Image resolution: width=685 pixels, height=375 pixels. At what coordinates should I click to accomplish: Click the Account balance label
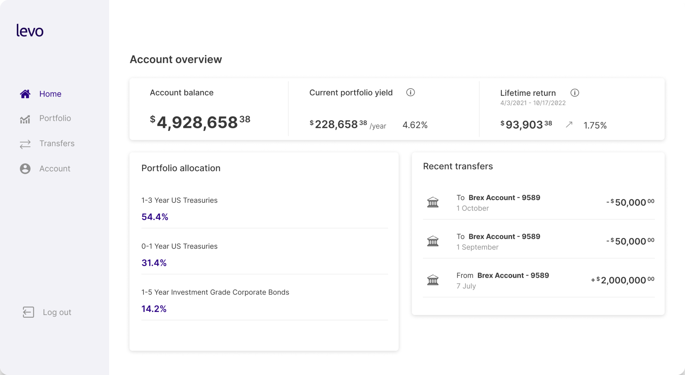[181, 93]
